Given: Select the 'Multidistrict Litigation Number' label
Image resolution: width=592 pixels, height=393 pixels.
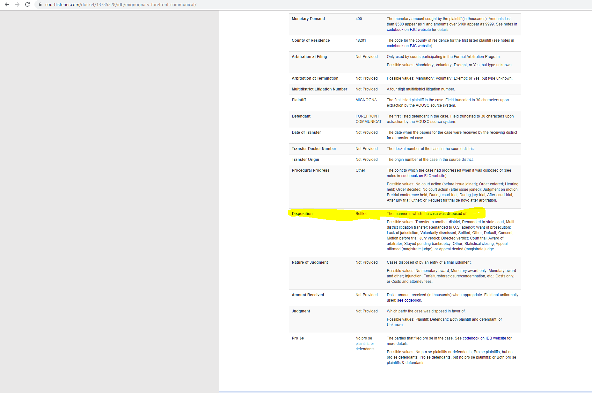Looking at the screenshot, I should pyautogui.click(x=319, y=89).
